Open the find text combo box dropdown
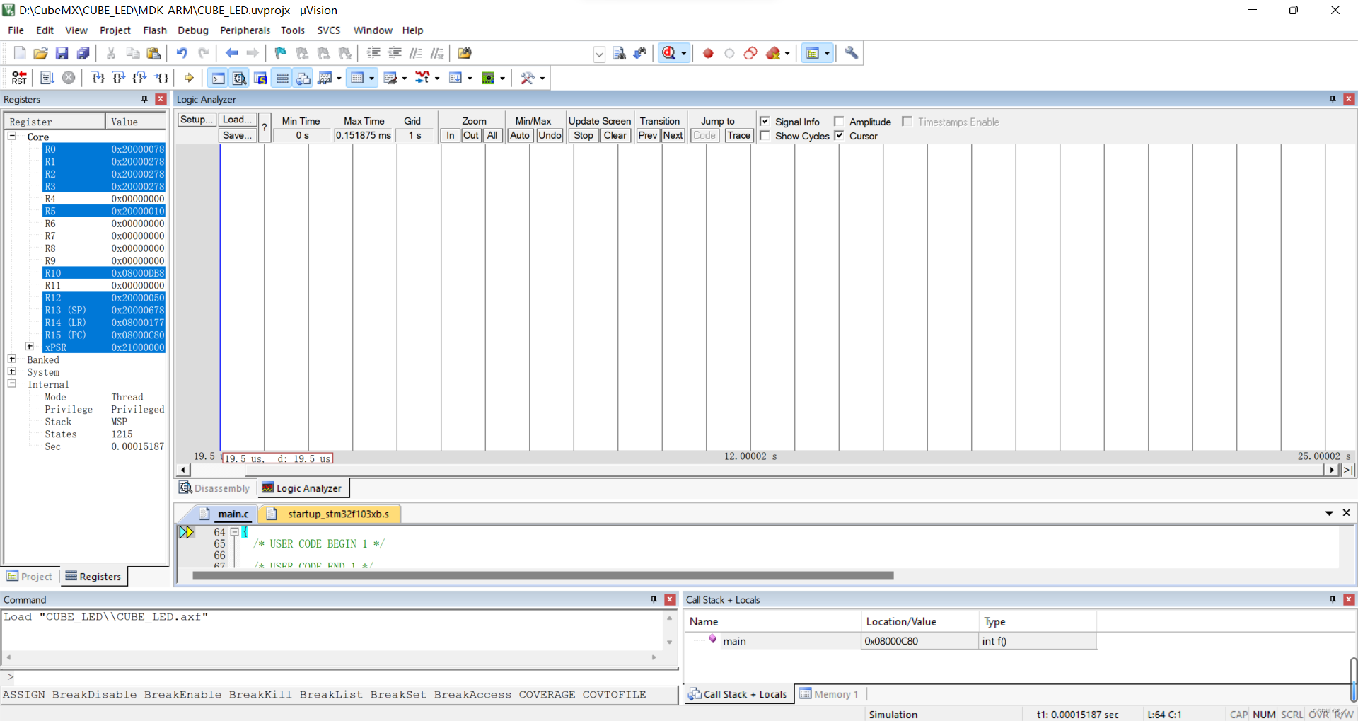 599,54
